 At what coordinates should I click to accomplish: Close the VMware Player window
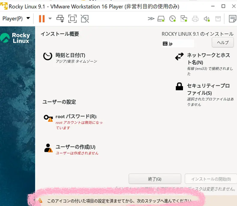click(234, 6)
